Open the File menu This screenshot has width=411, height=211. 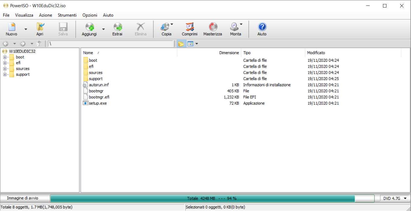tap(6, 15)
